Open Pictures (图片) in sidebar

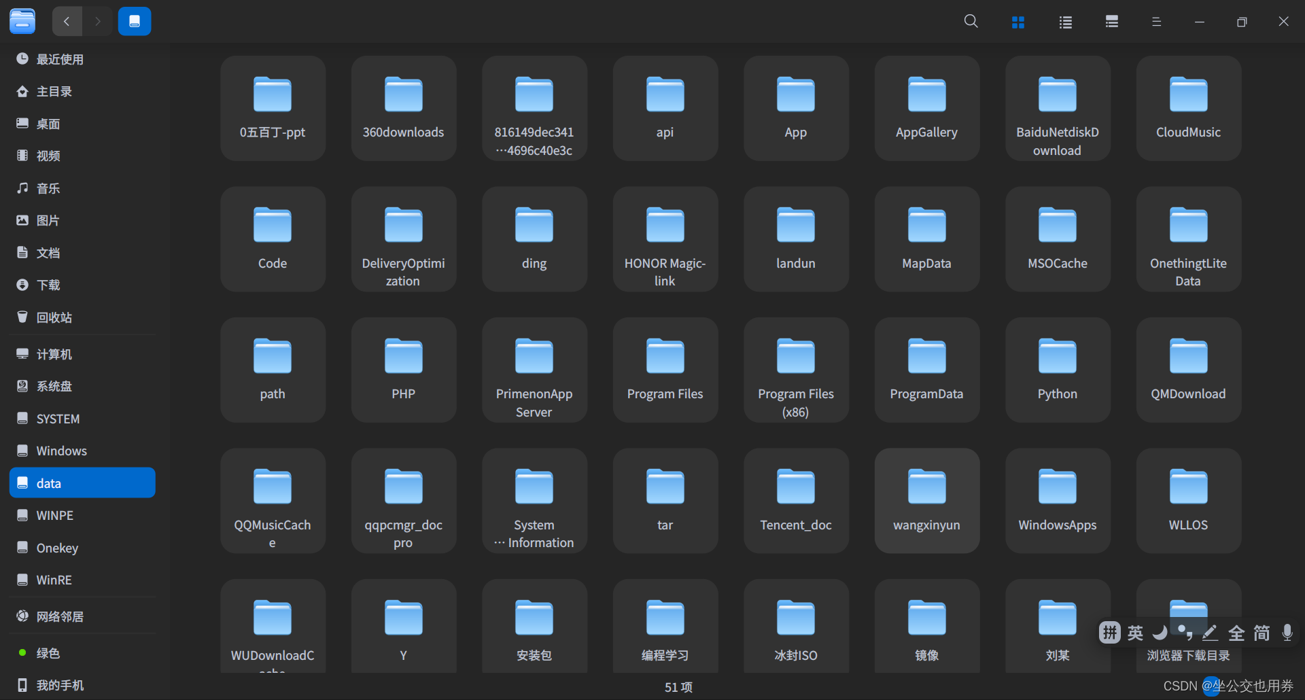(x=82, y=221)
